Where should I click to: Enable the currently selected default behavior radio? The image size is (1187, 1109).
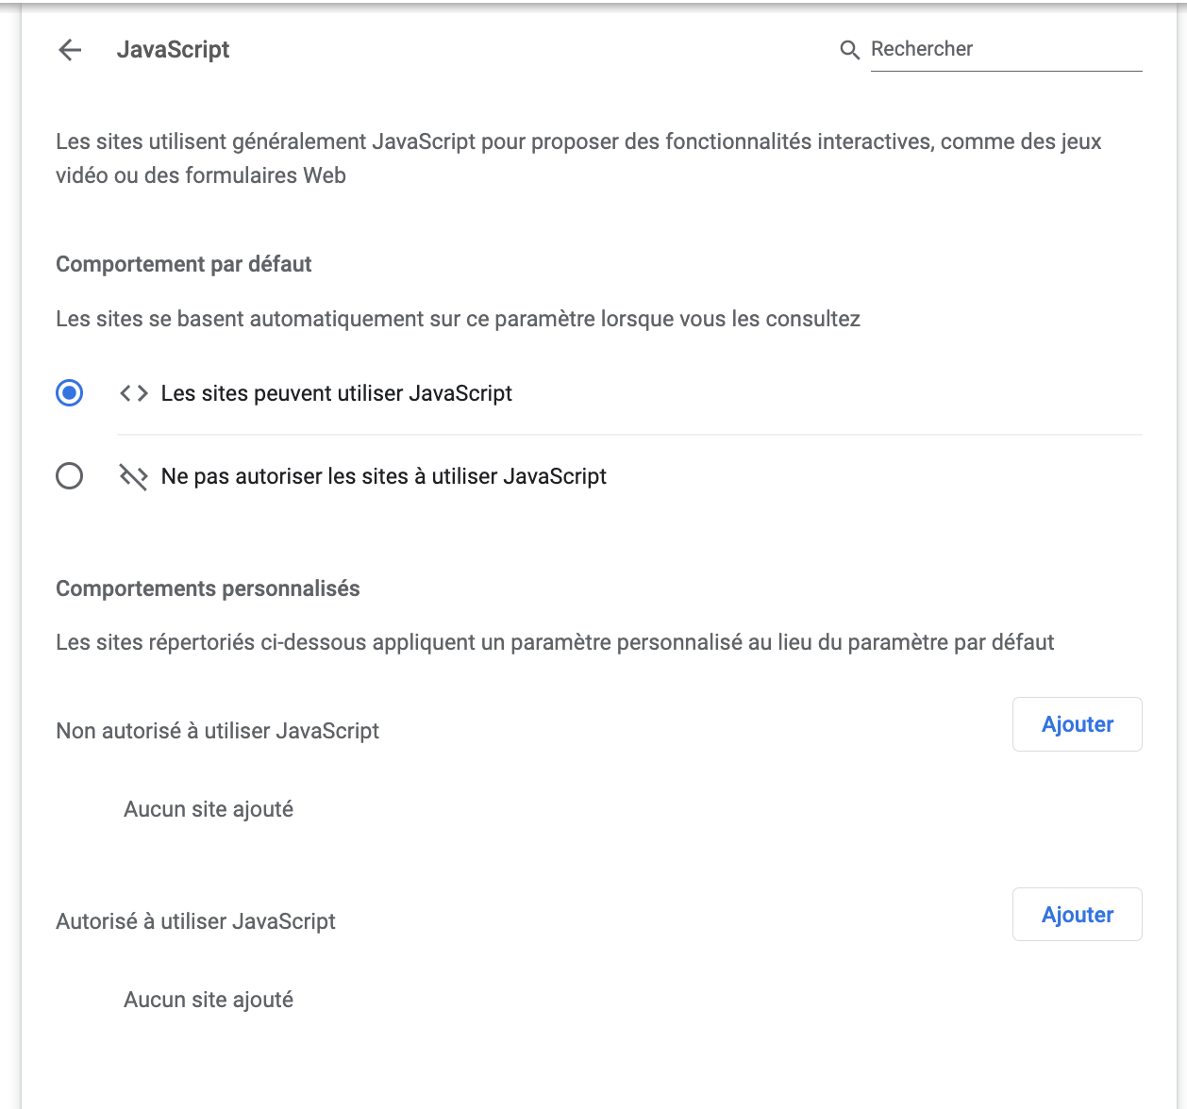(68, 393)
